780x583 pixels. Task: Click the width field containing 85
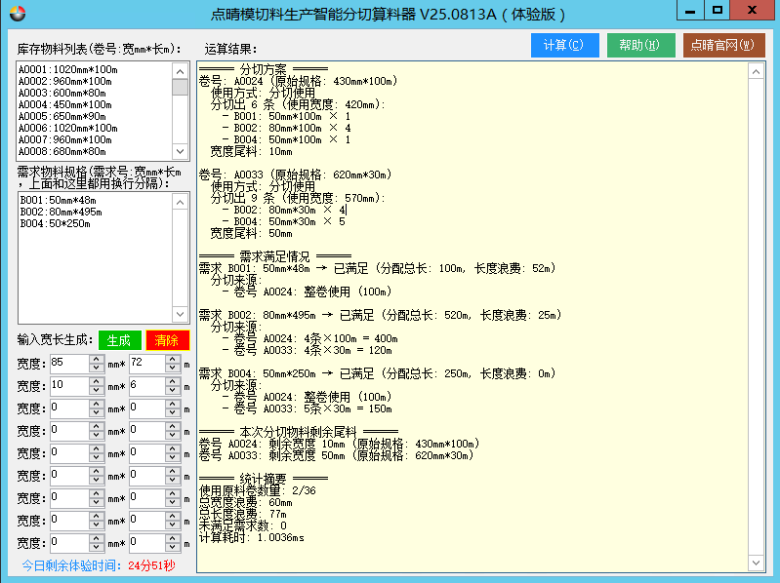(67, 363)
